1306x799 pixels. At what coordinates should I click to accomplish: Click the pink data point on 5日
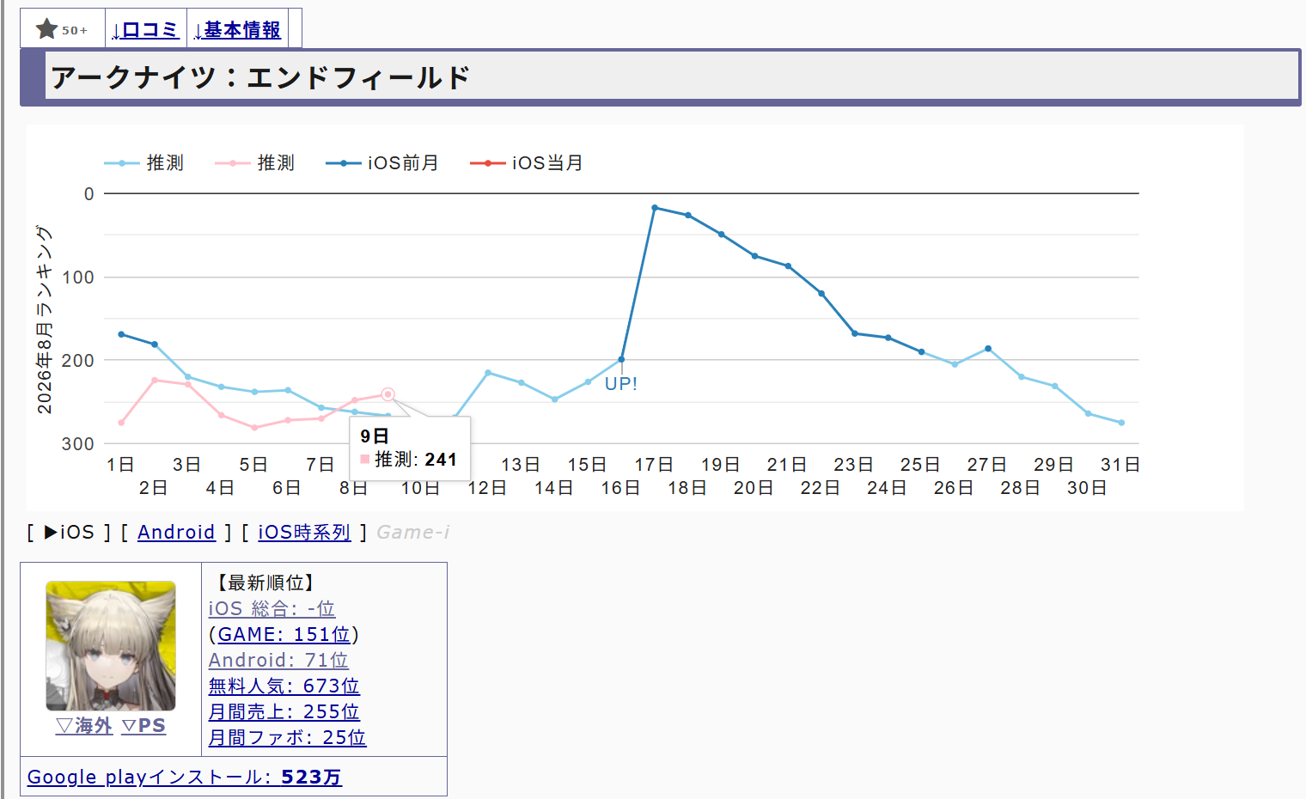click(x=254, y=428)
